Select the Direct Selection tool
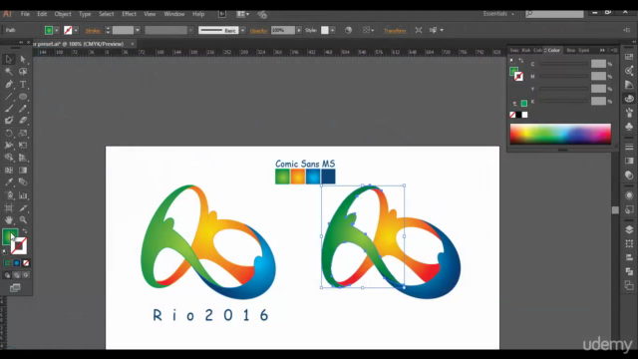This screenshot has width=638, height=359. click(x=23, y=60)
